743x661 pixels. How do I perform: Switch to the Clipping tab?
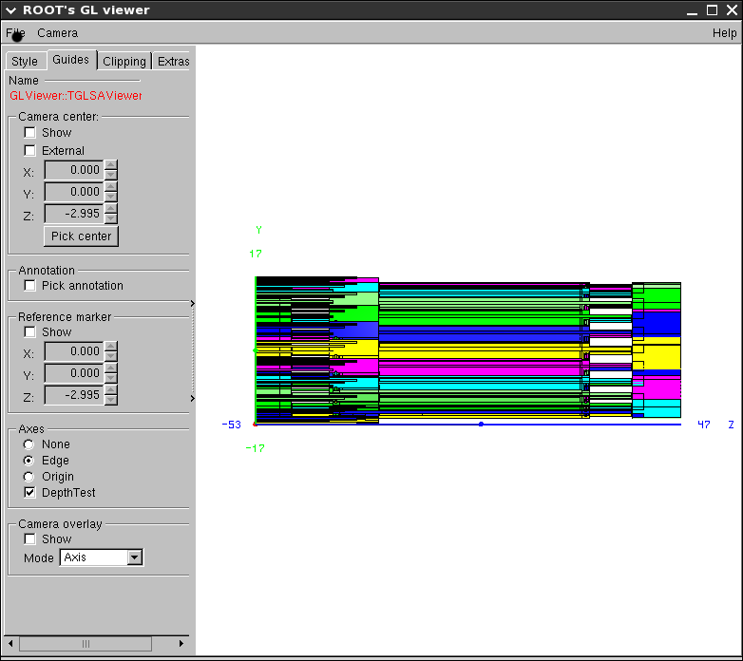tap(124, 62)
